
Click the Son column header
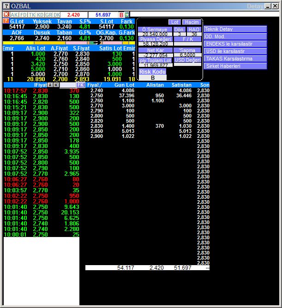click(205, 85)
